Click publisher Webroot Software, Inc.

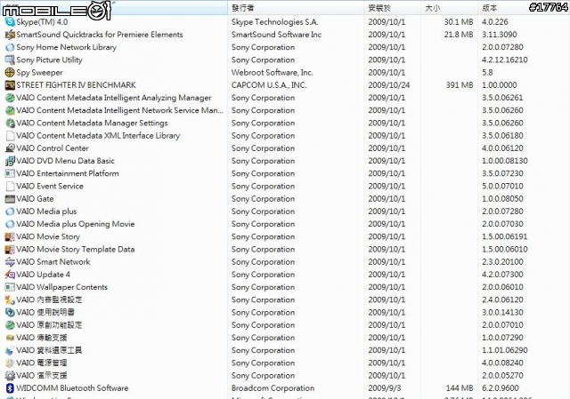[272, 73]
